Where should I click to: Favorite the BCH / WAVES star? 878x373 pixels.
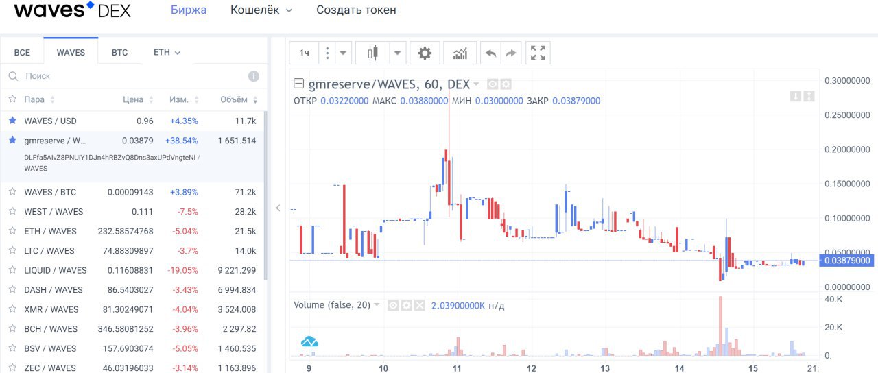click(12, 329)
